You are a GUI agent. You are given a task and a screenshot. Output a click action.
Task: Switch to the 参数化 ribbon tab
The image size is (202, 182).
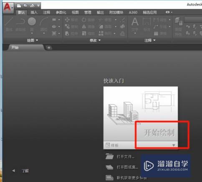61,13
